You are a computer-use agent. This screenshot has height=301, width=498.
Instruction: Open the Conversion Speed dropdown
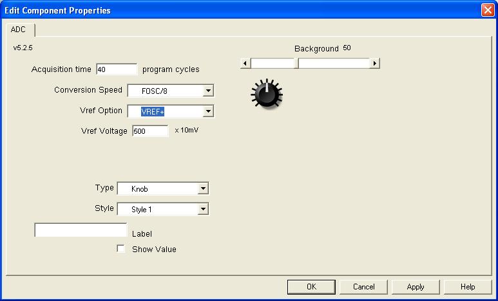click(208, 91)
